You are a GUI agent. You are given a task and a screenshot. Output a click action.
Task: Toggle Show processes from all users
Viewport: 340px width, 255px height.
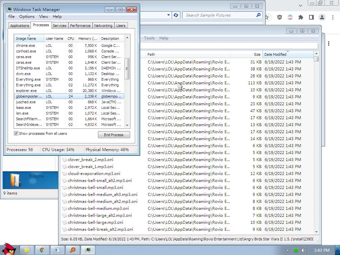pos(16,133)
